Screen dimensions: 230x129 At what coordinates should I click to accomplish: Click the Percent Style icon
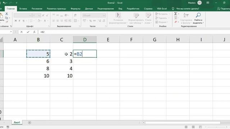(x=91, y=21)
